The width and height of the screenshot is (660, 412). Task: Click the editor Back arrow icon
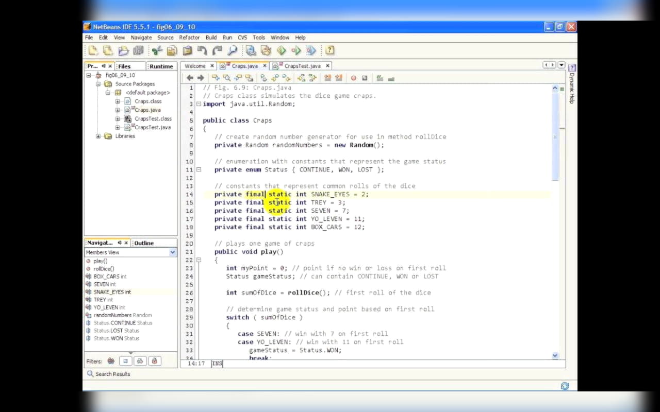coord(190,78)
